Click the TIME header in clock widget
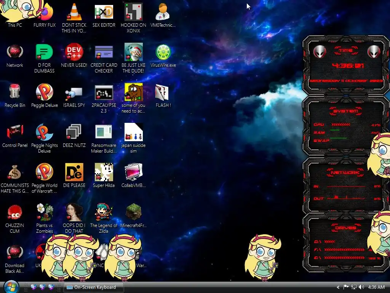The height and width of the screenshot is (293, 390). tap(346, 51)
